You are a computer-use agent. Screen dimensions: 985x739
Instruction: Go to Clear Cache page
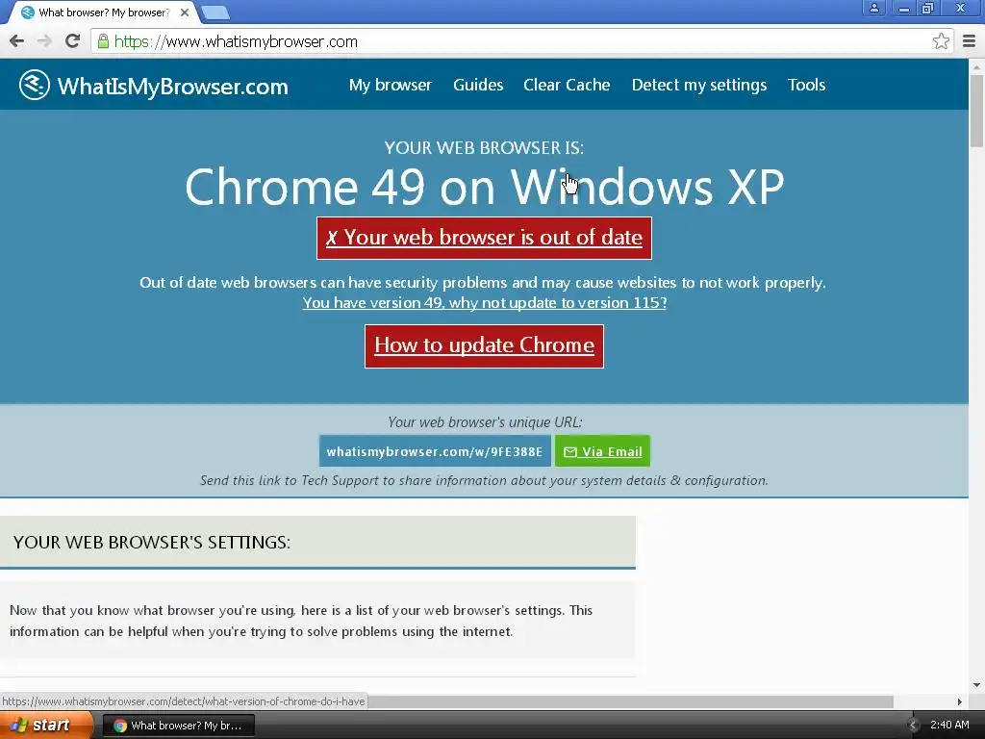[x=567, y=85]
